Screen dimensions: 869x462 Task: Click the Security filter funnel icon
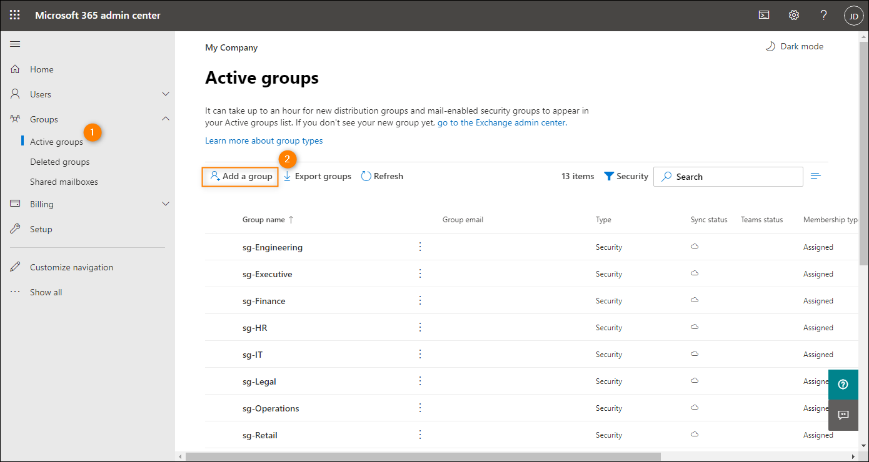610,176
